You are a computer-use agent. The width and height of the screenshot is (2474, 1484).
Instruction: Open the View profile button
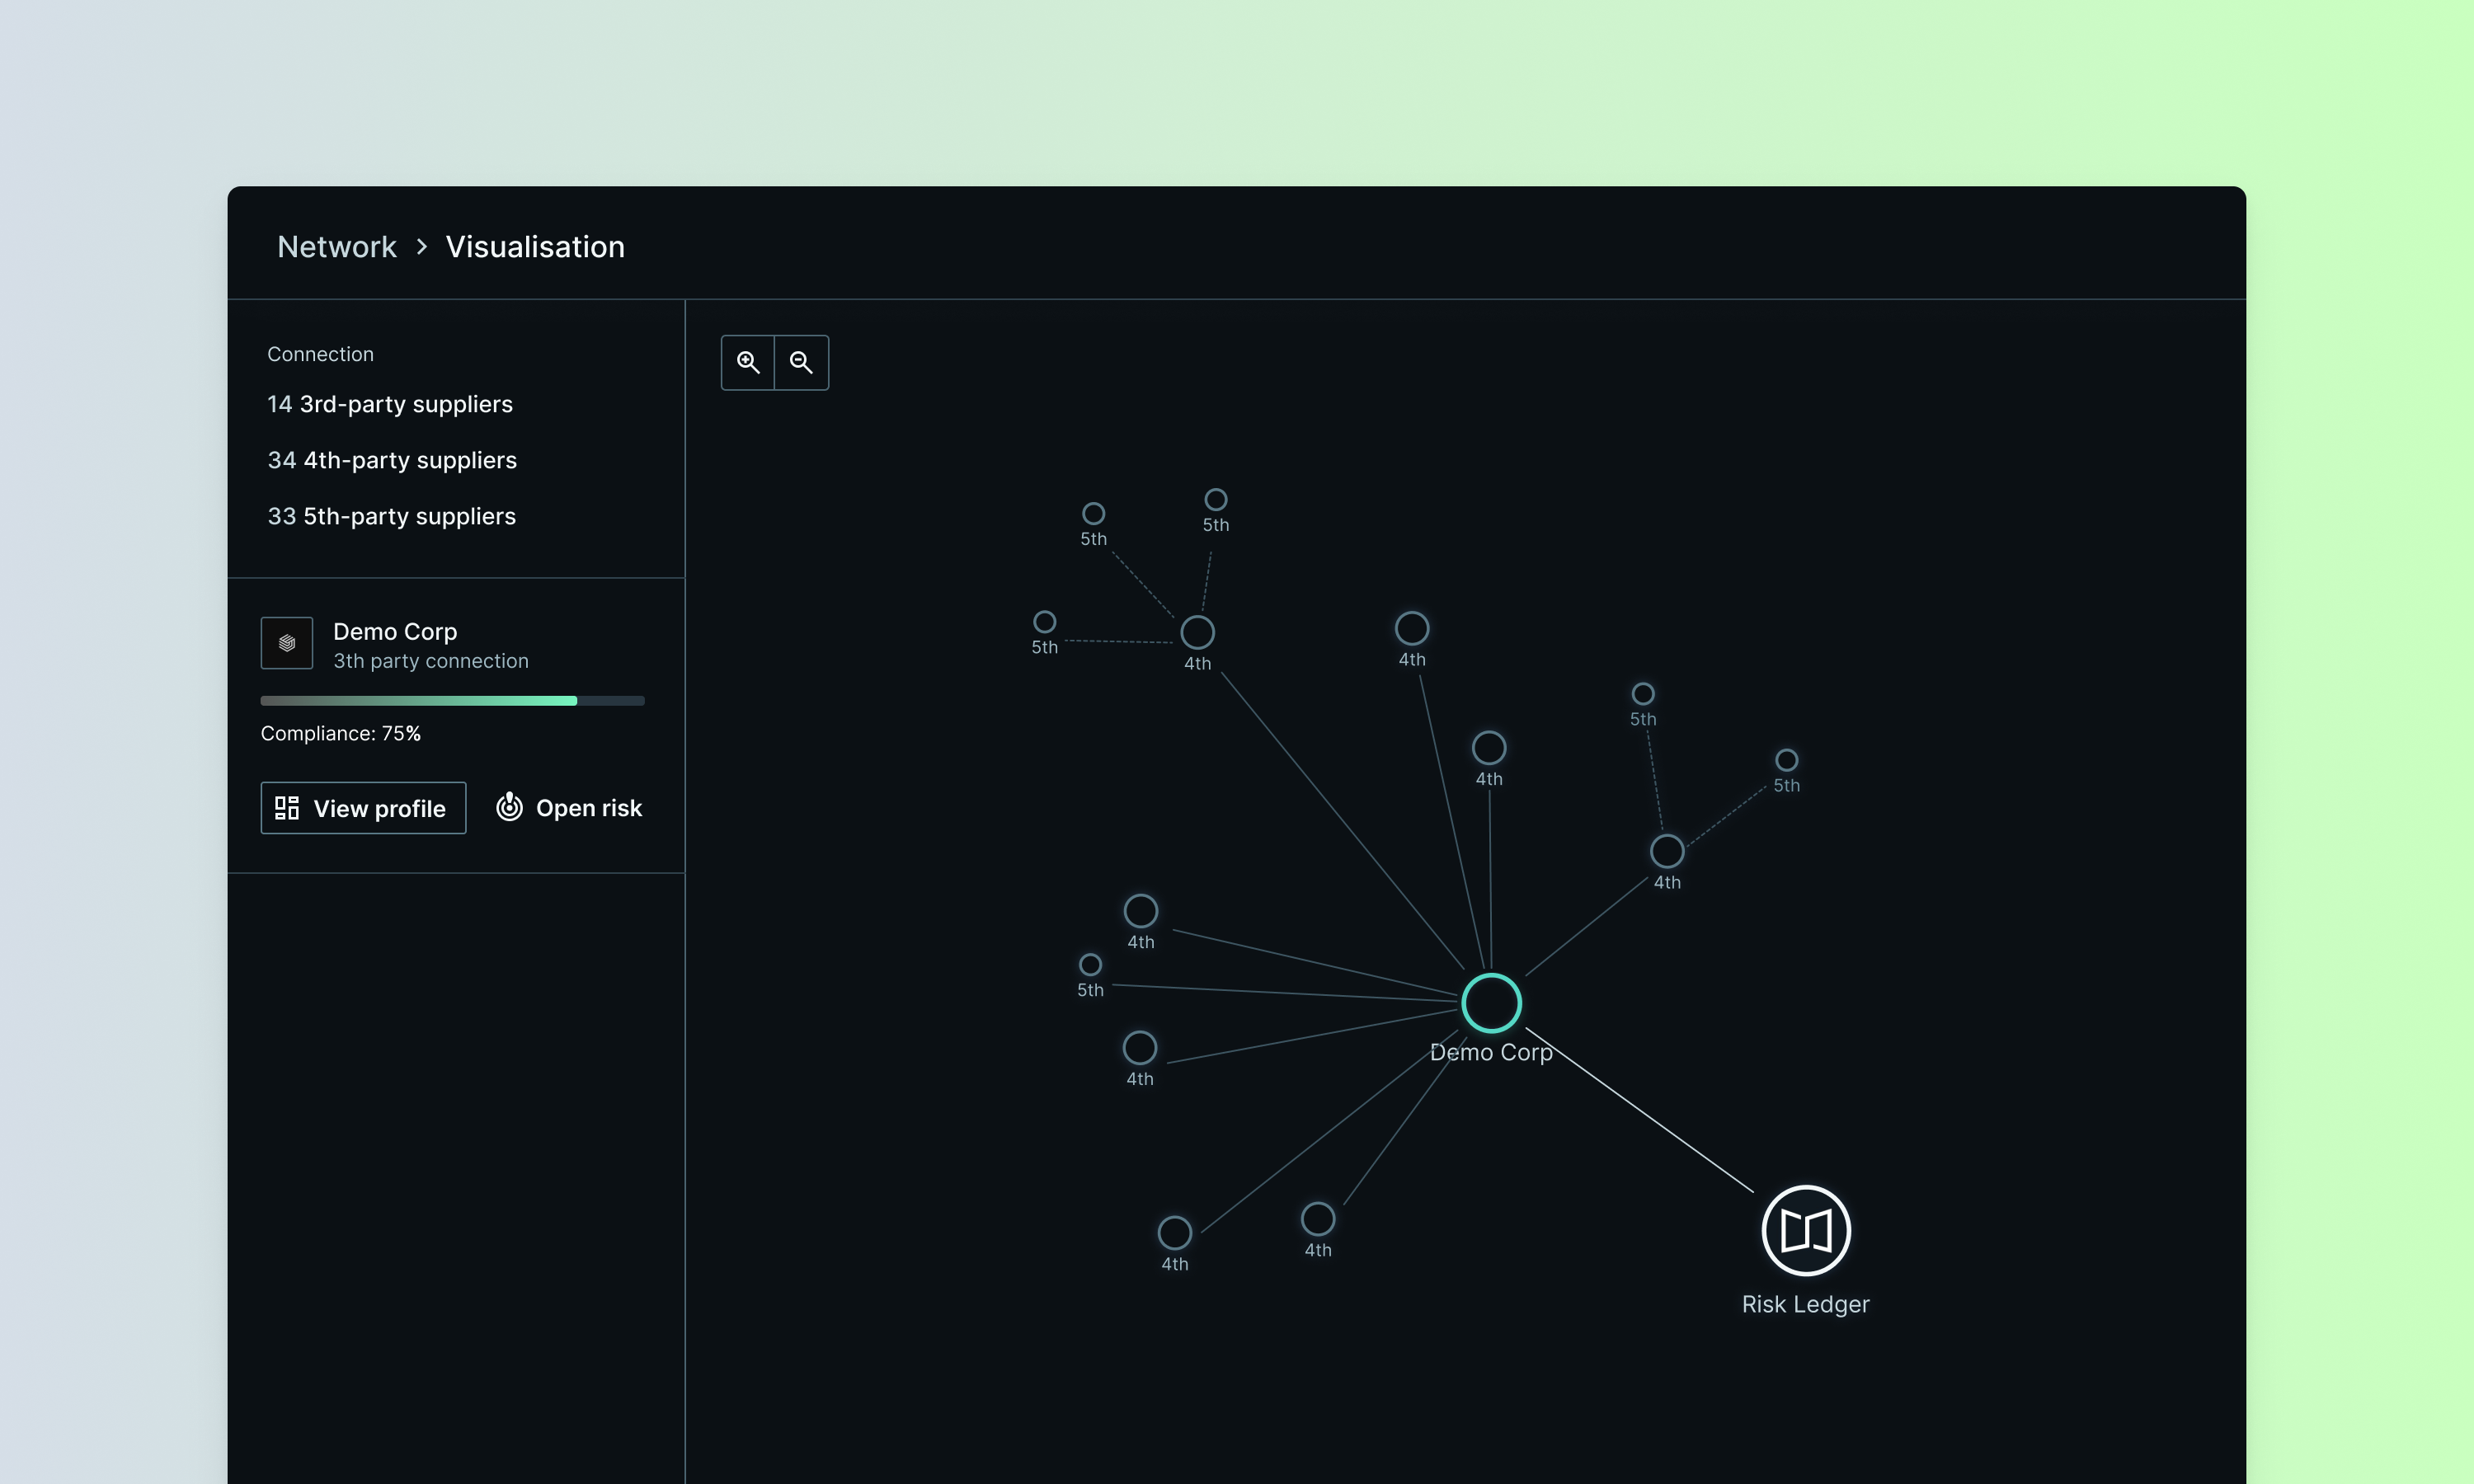363,808
